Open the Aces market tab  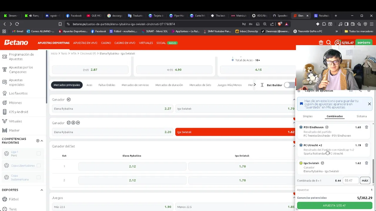click(89, 85)
